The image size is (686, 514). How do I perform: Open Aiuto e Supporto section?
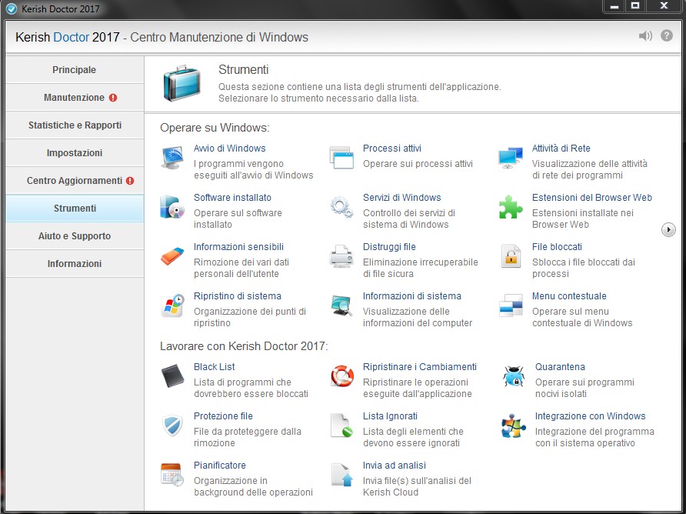coord(75,236)
